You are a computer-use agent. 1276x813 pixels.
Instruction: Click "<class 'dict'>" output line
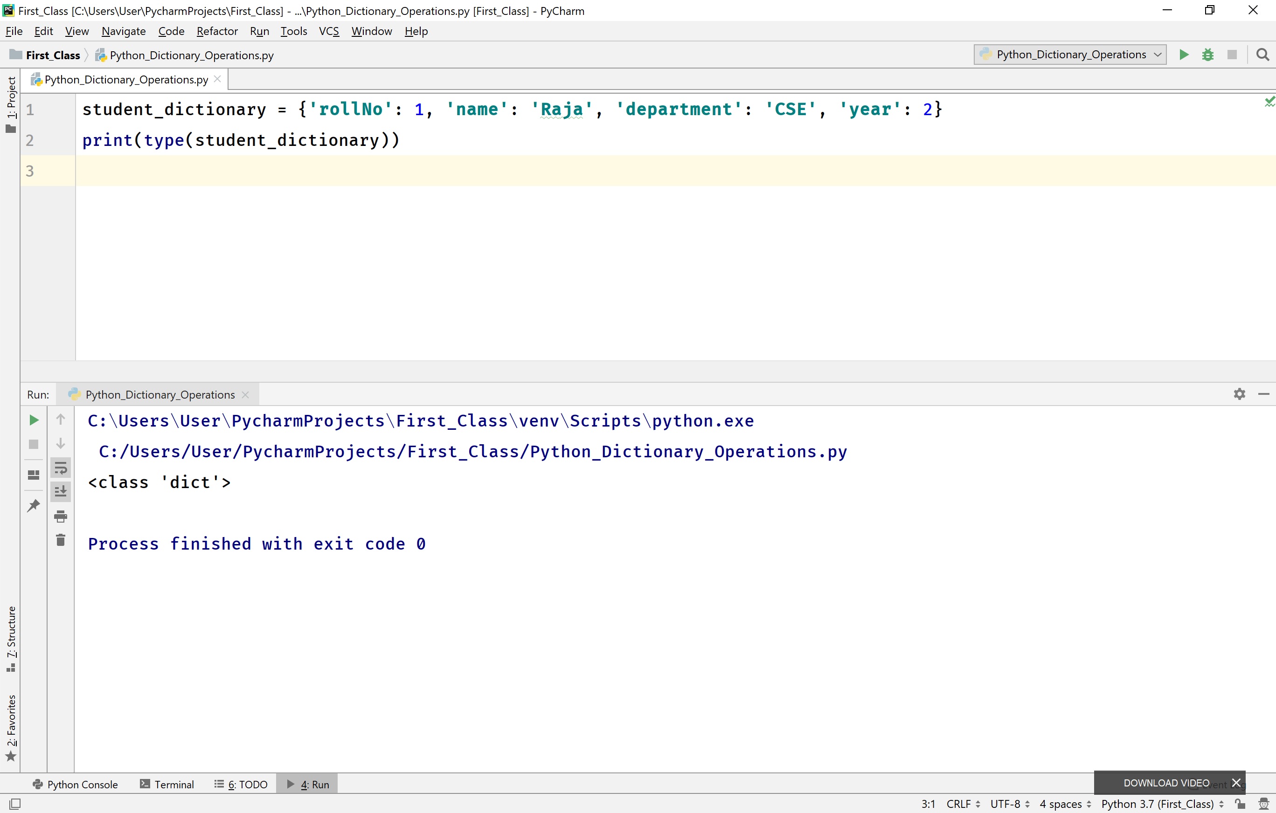(x=159, y=482)
